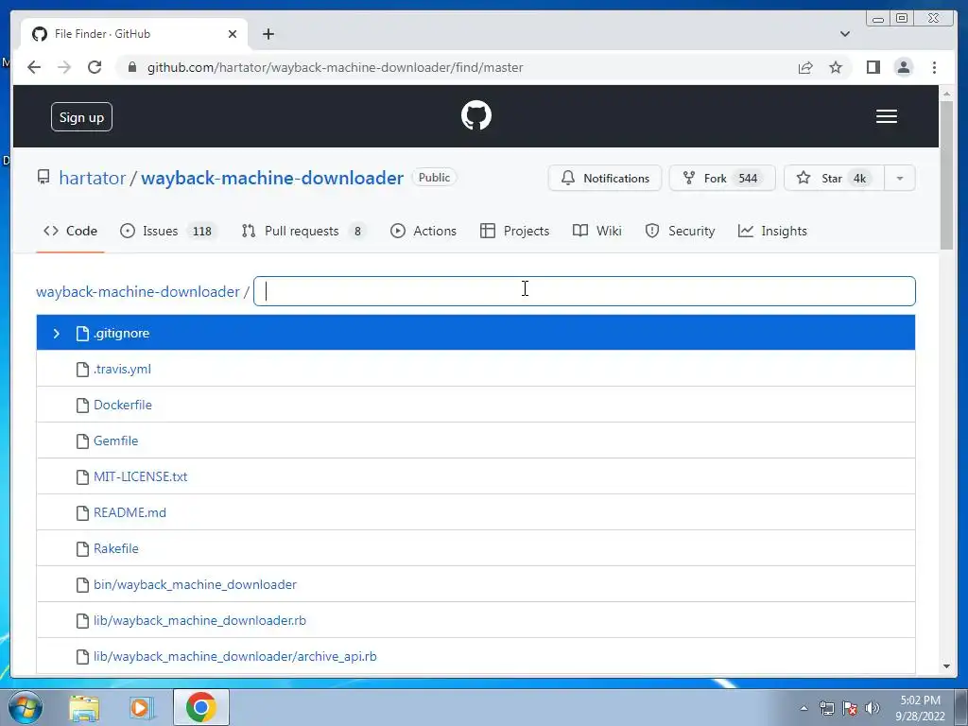
Task: Open the wayback-machine-downloader repository title link
Action: click(272, 178)
